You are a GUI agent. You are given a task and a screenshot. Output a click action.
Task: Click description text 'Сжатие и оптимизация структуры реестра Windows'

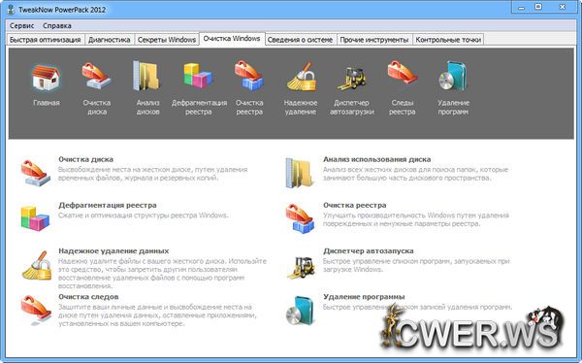[x=144, y=215]
